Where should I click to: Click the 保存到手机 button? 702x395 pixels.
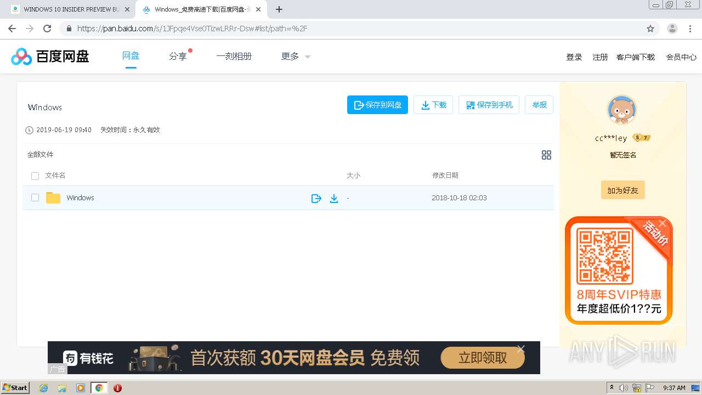489,105
